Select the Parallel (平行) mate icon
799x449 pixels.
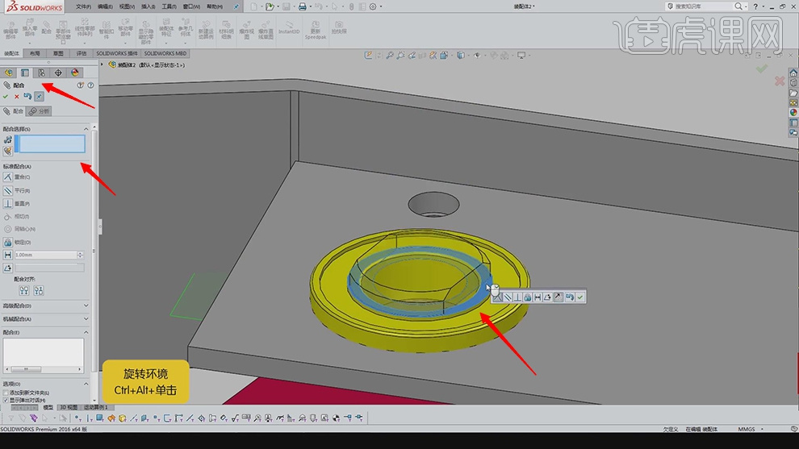8,191
